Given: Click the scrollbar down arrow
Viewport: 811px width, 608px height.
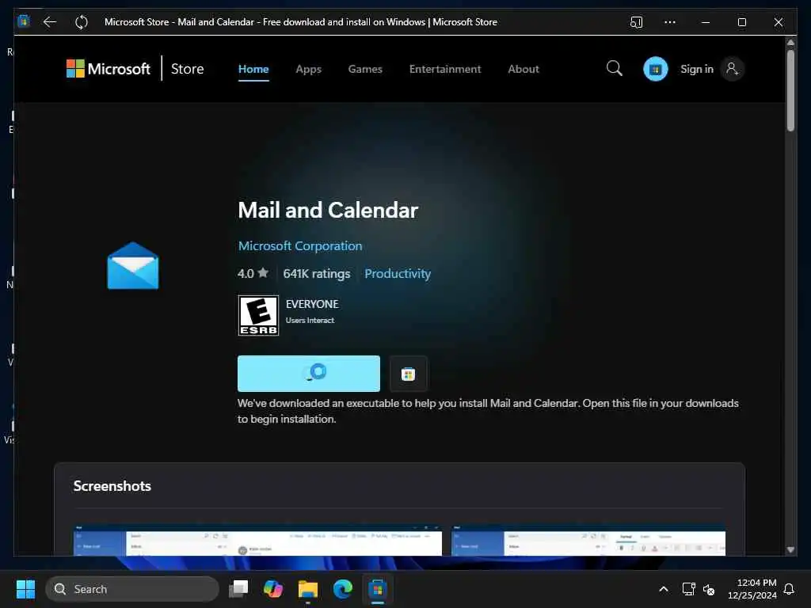Looking at the screenshot, I should click(790, 550).
